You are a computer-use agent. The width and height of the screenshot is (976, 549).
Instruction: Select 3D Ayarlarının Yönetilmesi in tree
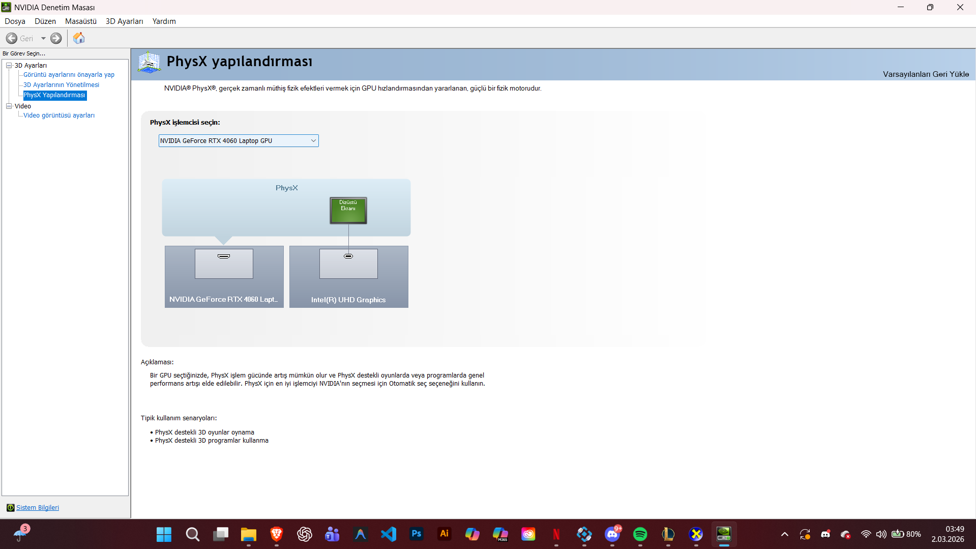pyautogui.click(x=61, y=85)
